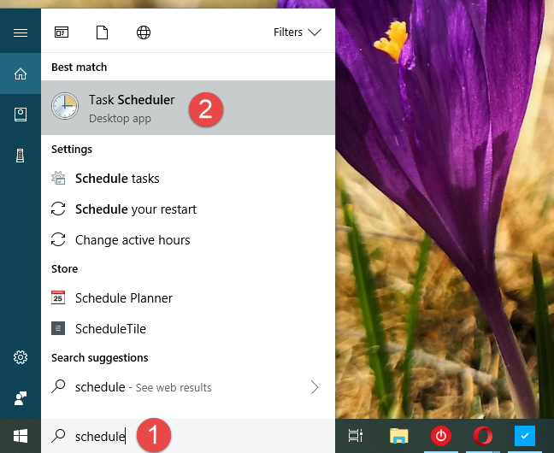Open Task View on the taskbar
The width and height of the screenshot is (554, 453).
tap(356, 437)
